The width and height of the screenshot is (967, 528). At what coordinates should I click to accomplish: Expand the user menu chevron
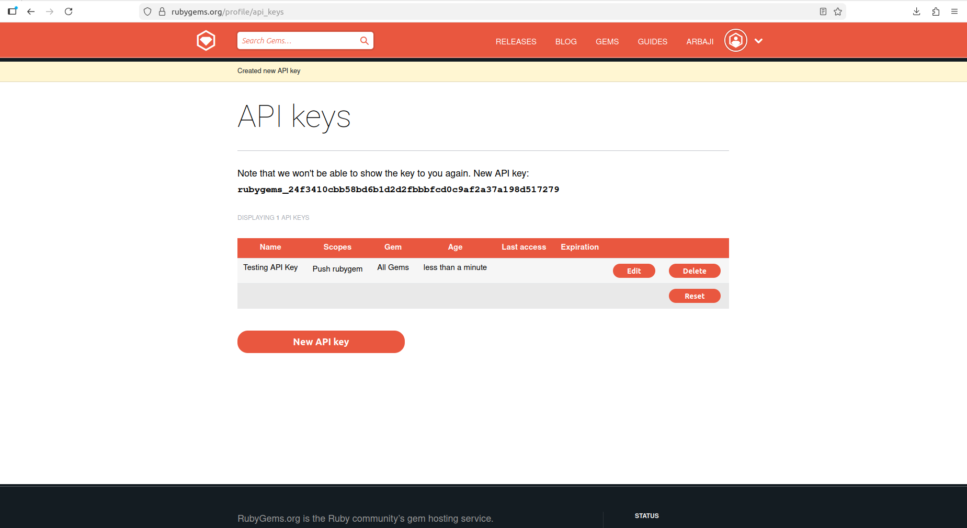(758, 41)
